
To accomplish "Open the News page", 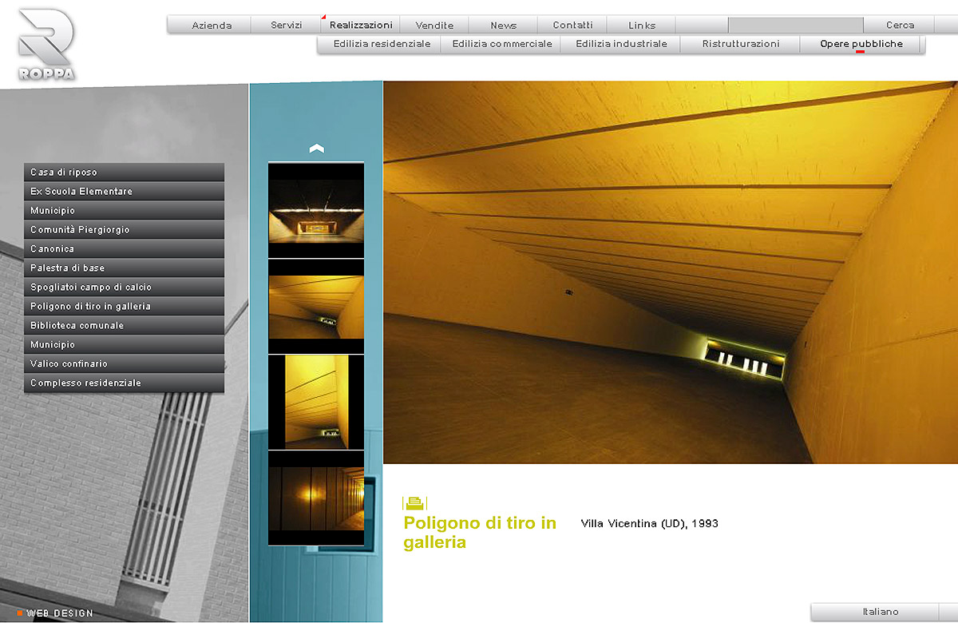I will [x=503, y=26].
